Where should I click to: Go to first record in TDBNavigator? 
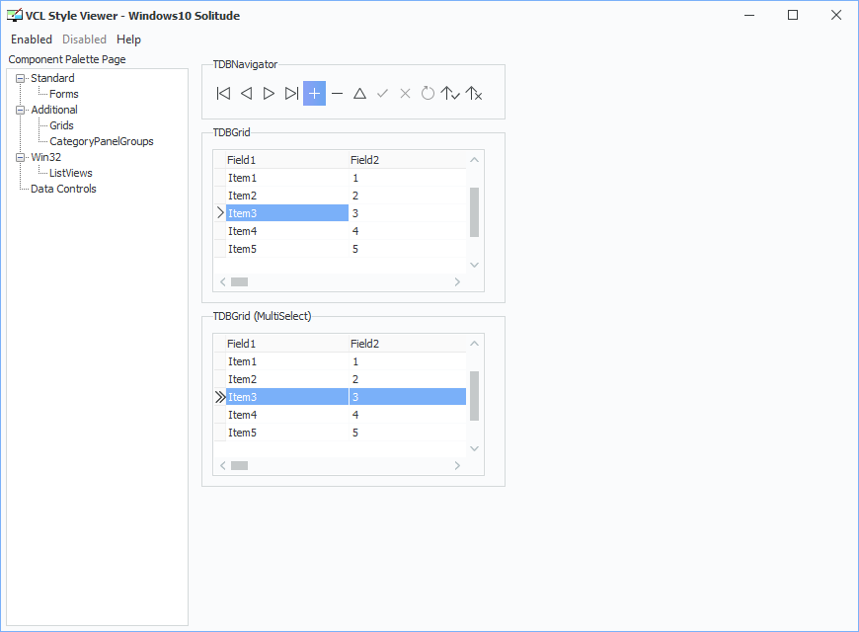click(223, 93)
